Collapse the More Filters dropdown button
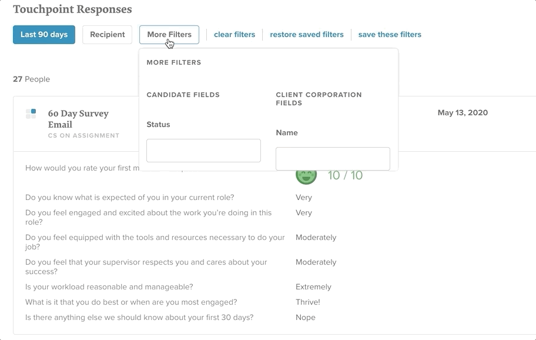The image size is (536, 340). pyautogui.click(x=169, y=35)
